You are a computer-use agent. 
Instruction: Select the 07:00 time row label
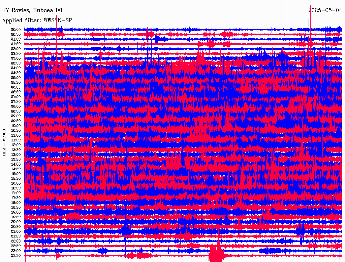16,97
